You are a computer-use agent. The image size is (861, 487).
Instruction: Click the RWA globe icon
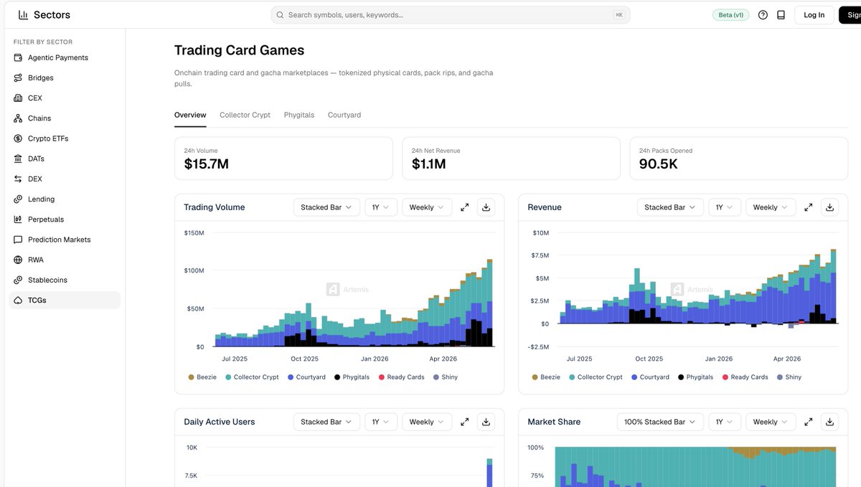[x=18, y=260]
